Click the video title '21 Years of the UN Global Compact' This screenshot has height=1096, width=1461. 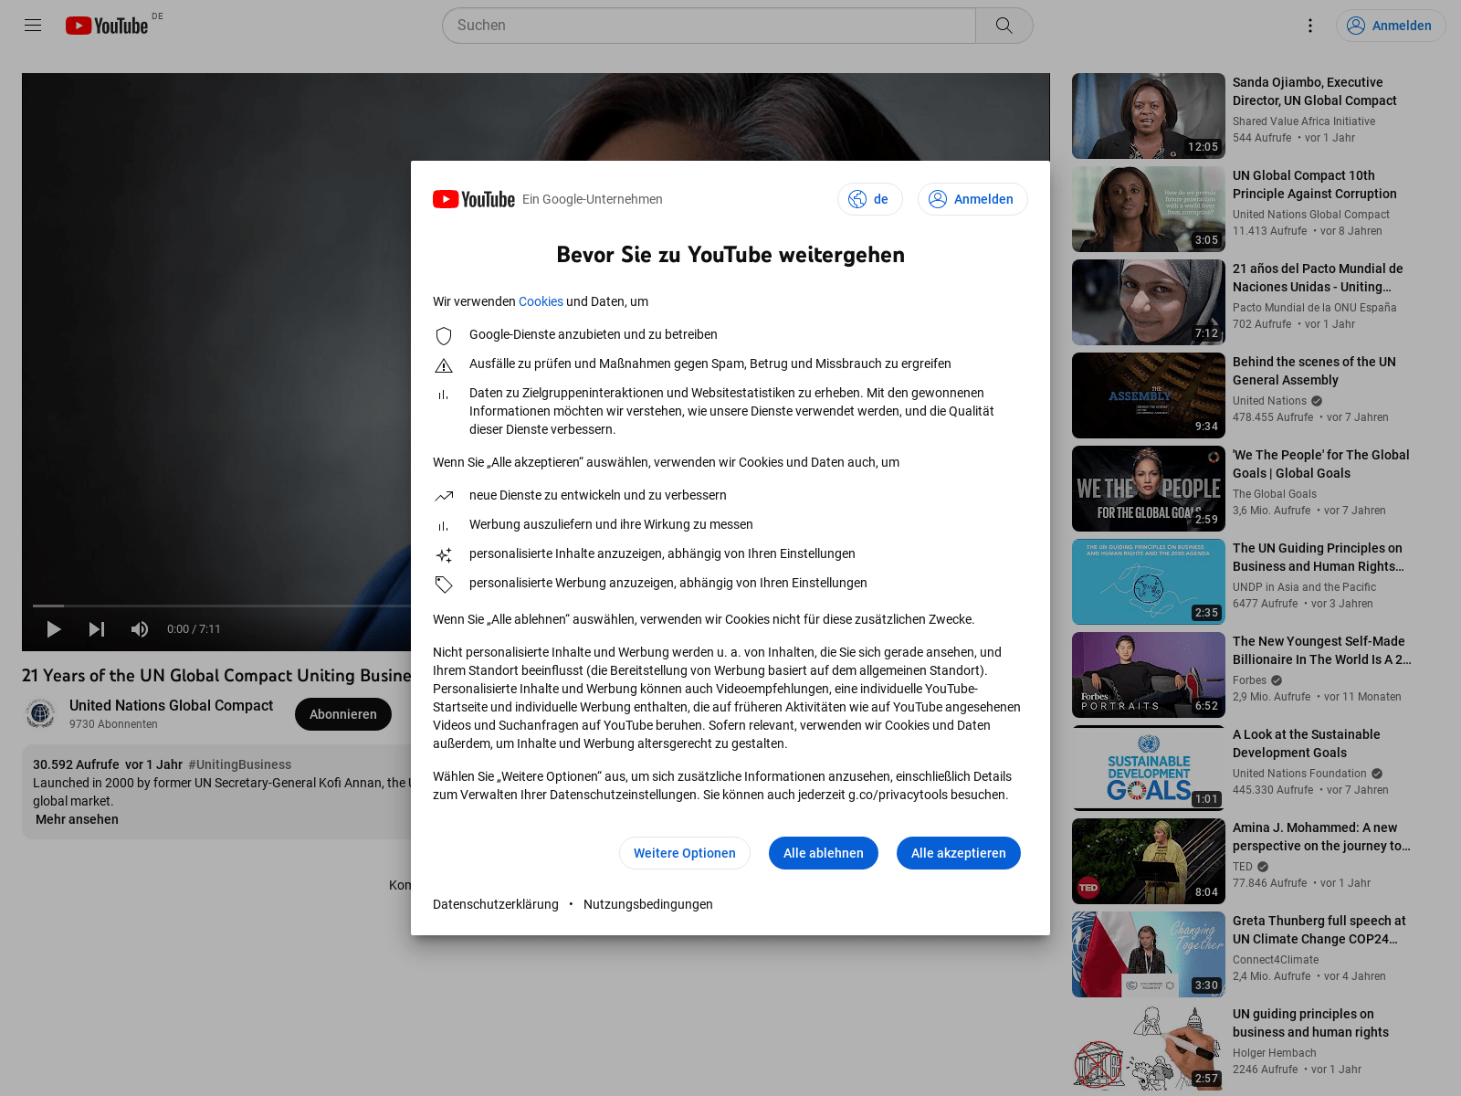216,676
